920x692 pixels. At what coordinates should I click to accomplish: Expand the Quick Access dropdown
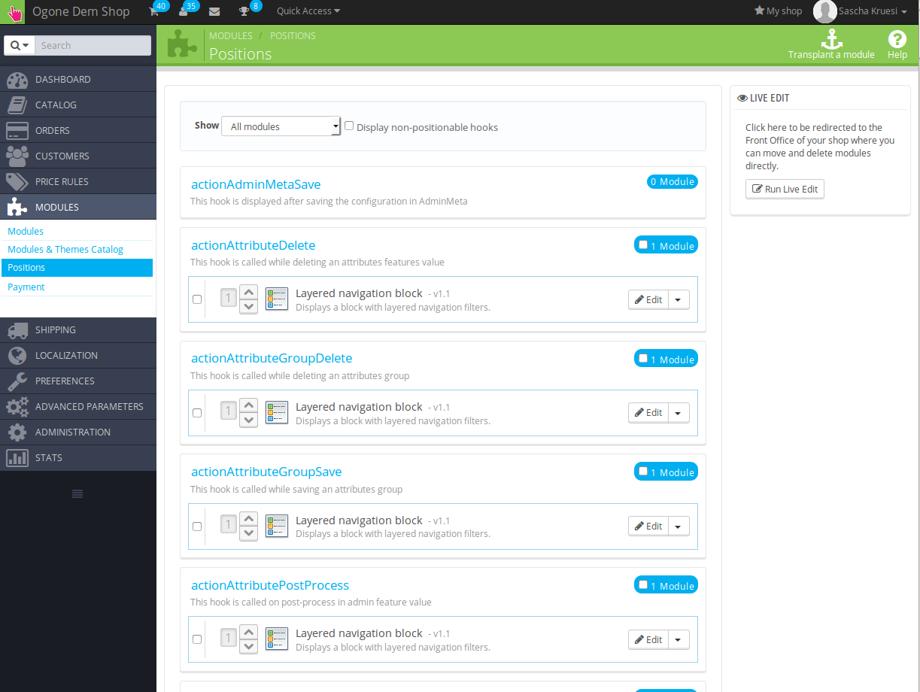[x=308, y=11]
